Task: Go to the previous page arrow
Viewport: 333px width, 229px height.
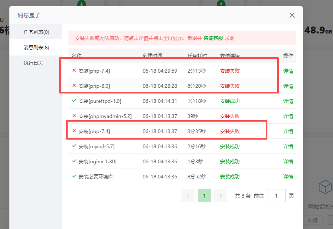Action: coord(188,196)
